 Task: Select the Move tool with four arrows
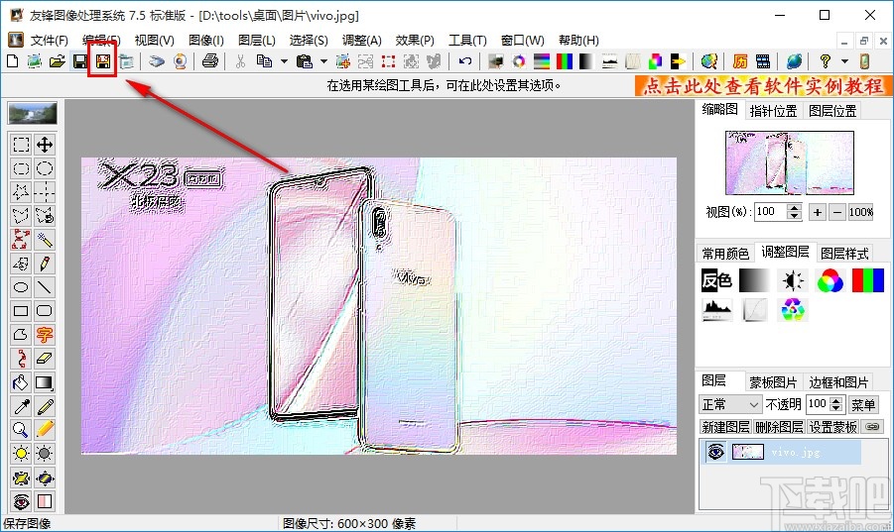(45, 145)
